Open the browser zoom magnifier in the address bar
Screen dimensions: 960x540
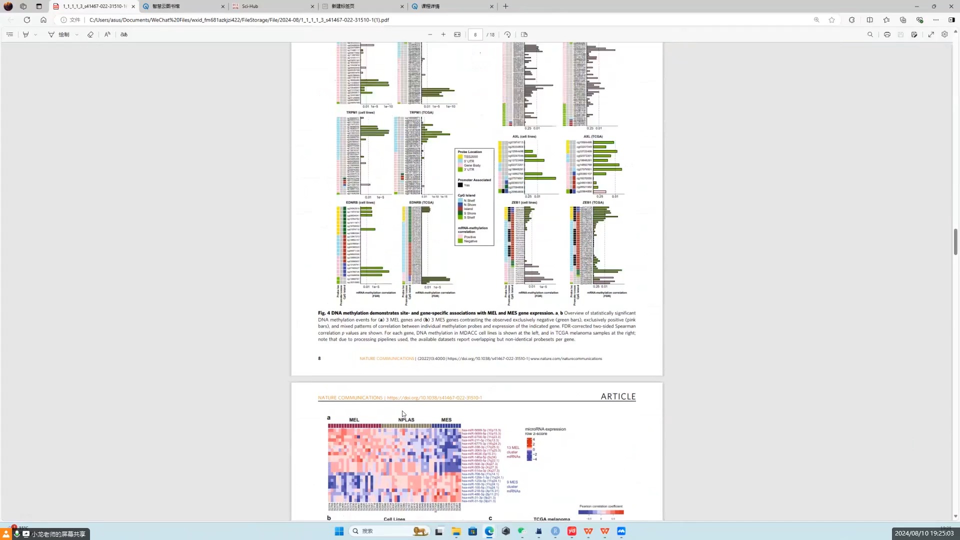[x=816, y=20]
